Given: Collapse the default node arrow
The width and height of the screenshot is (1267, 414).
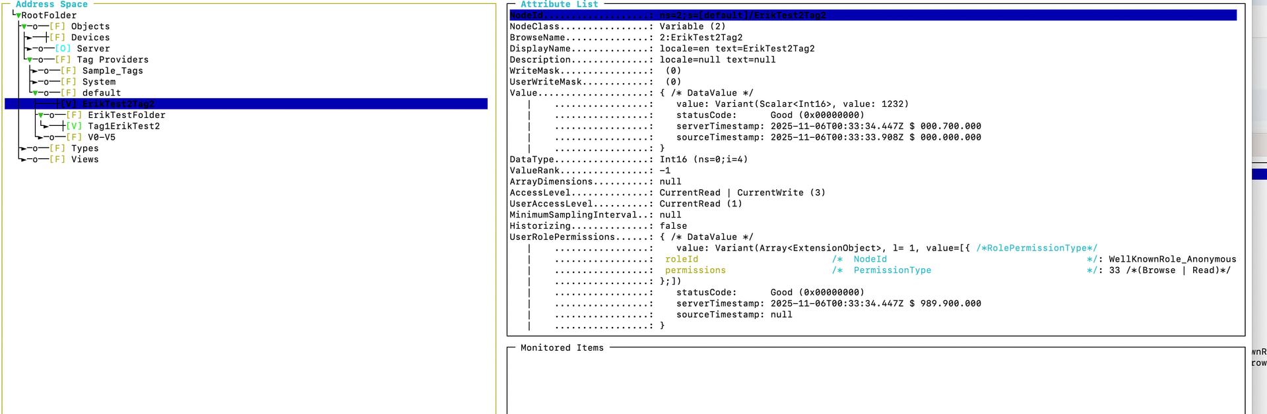Looking at the screenshot, I should click(35, 94).
